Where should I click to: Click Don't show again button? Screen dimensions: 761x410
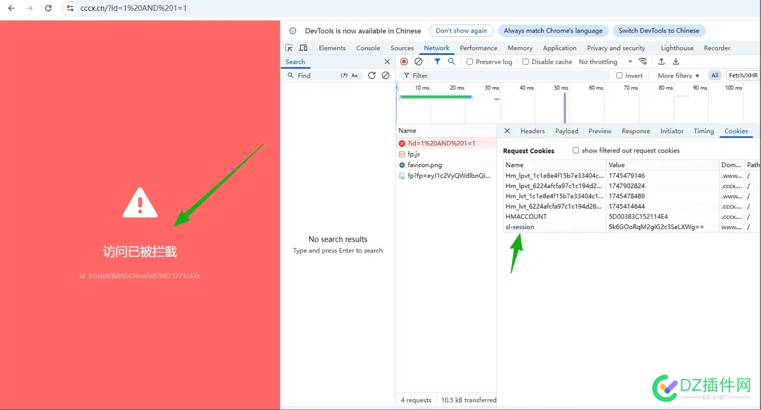[x=461, y=31]
